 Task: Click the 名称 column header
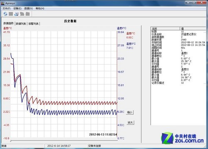(x=165, y=29)
